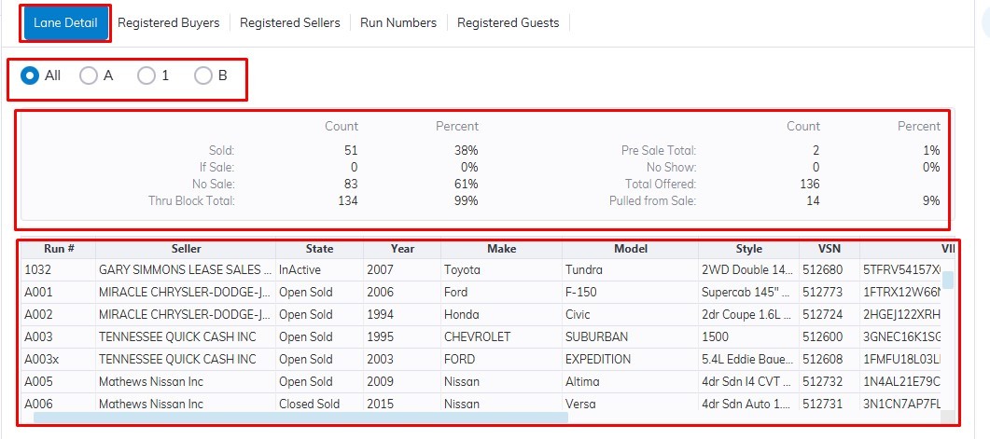Image resolution: width=990 pixels, height=439 pixels.
Task: Click the Seller column header
Action: click(186, 249)
